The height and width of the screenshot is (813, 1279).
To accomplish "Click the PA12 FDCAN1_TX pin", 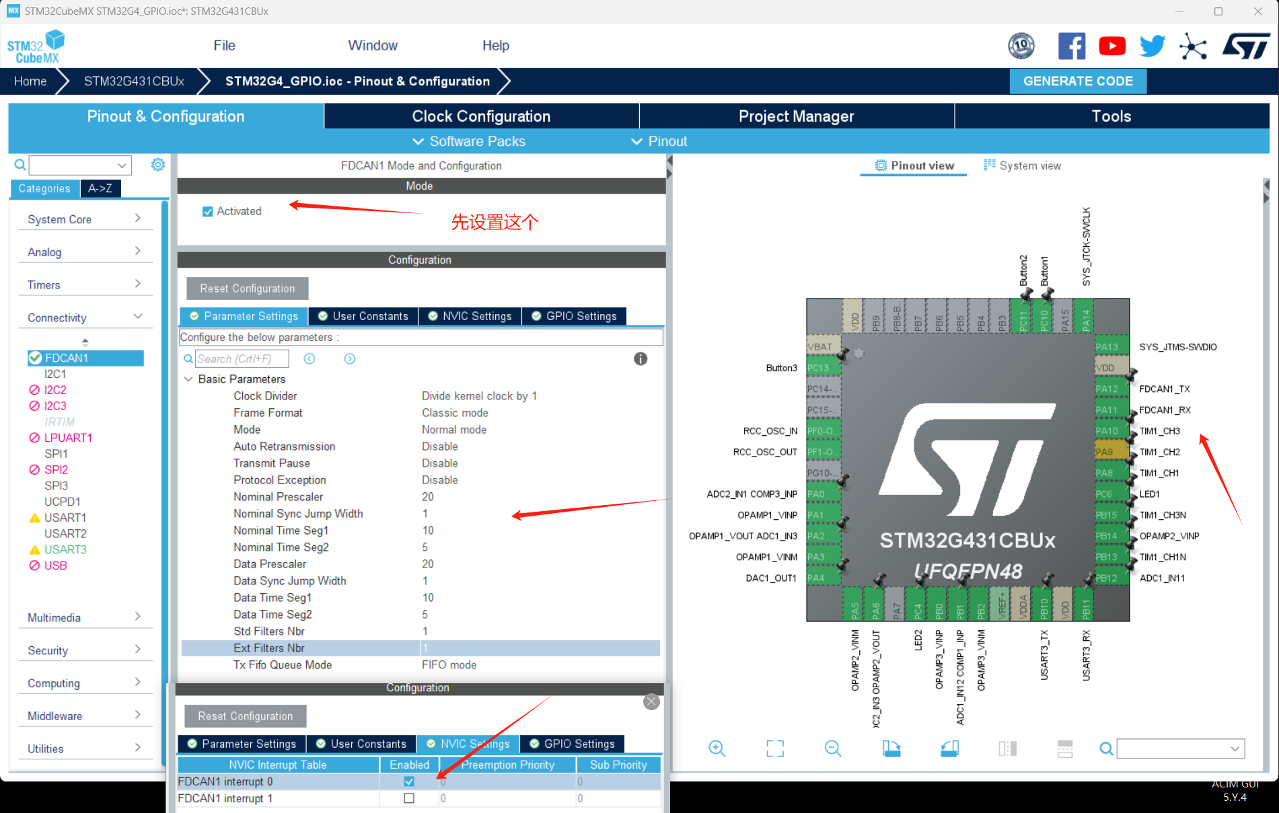I will pyautogui.click(x=1111, y=389).
